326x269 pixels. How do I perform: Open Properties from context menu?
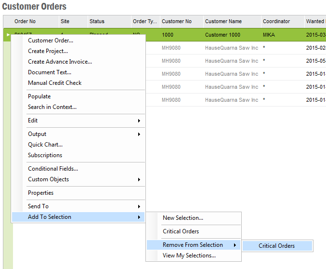(40, 193)
